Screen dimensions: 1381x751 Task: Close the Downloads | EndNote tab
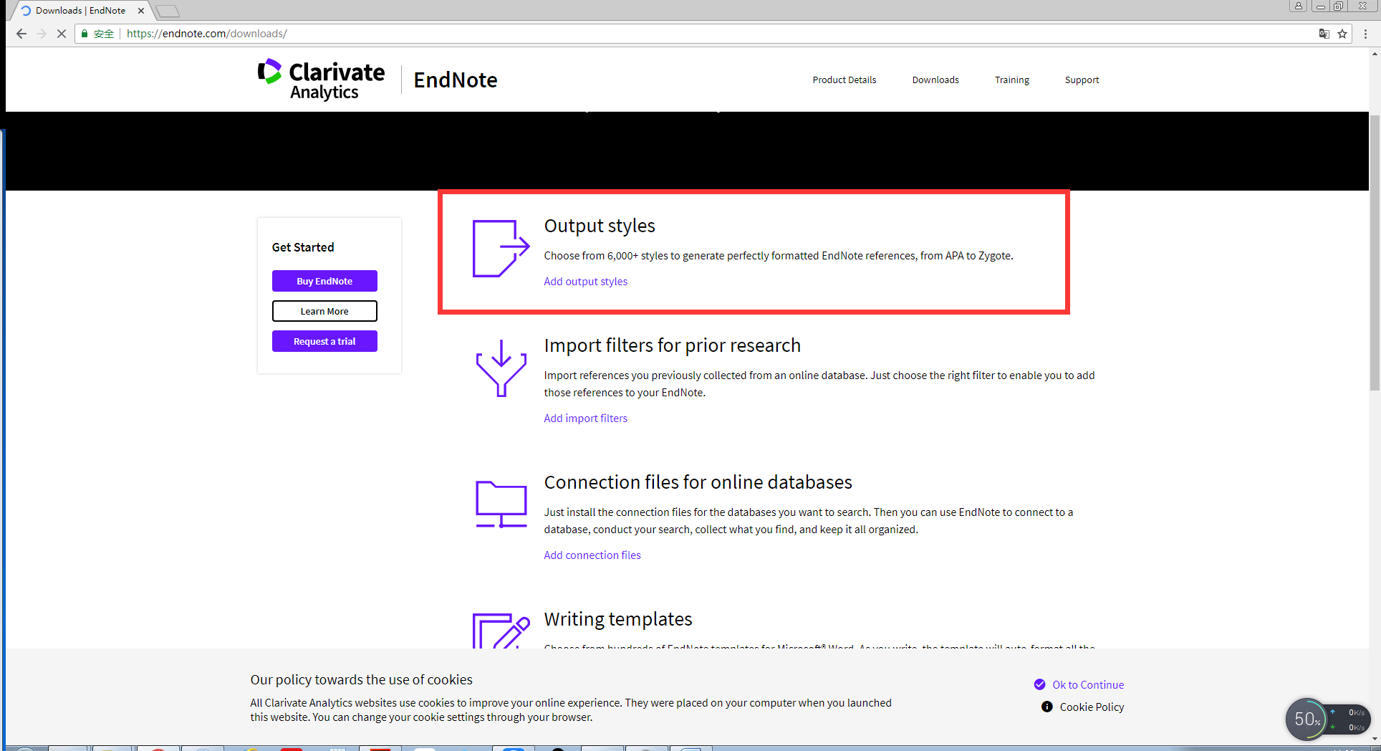tap(141, 11)
